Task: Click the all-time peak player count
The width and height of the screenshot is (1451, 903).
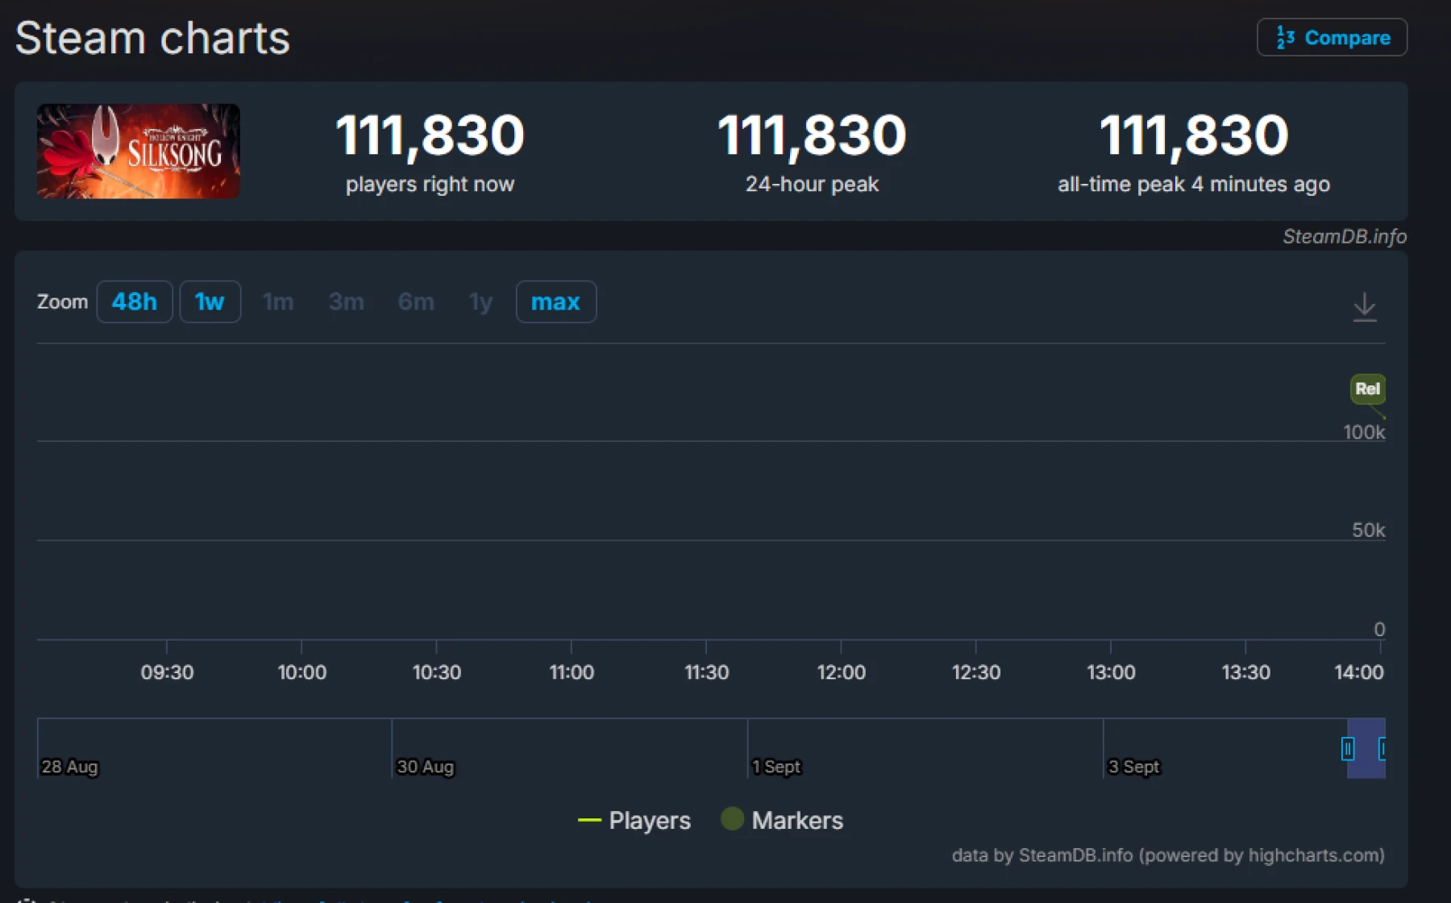Action: click(1193, 135)
